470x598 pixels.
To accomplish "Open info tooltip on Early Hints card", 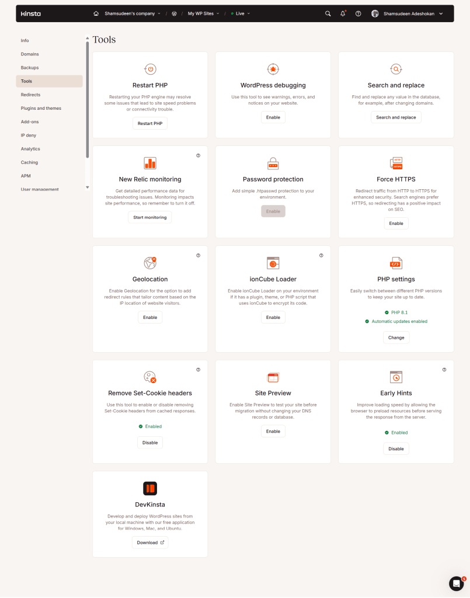I will pyautogui.click(x=444, y=370).
